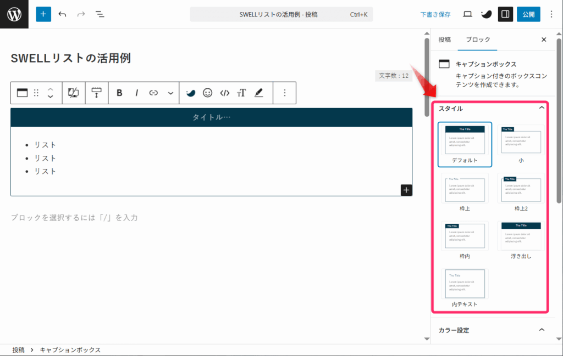Click the post title SWELLリストの活用例
563x356 pixels.
point(71,58)
